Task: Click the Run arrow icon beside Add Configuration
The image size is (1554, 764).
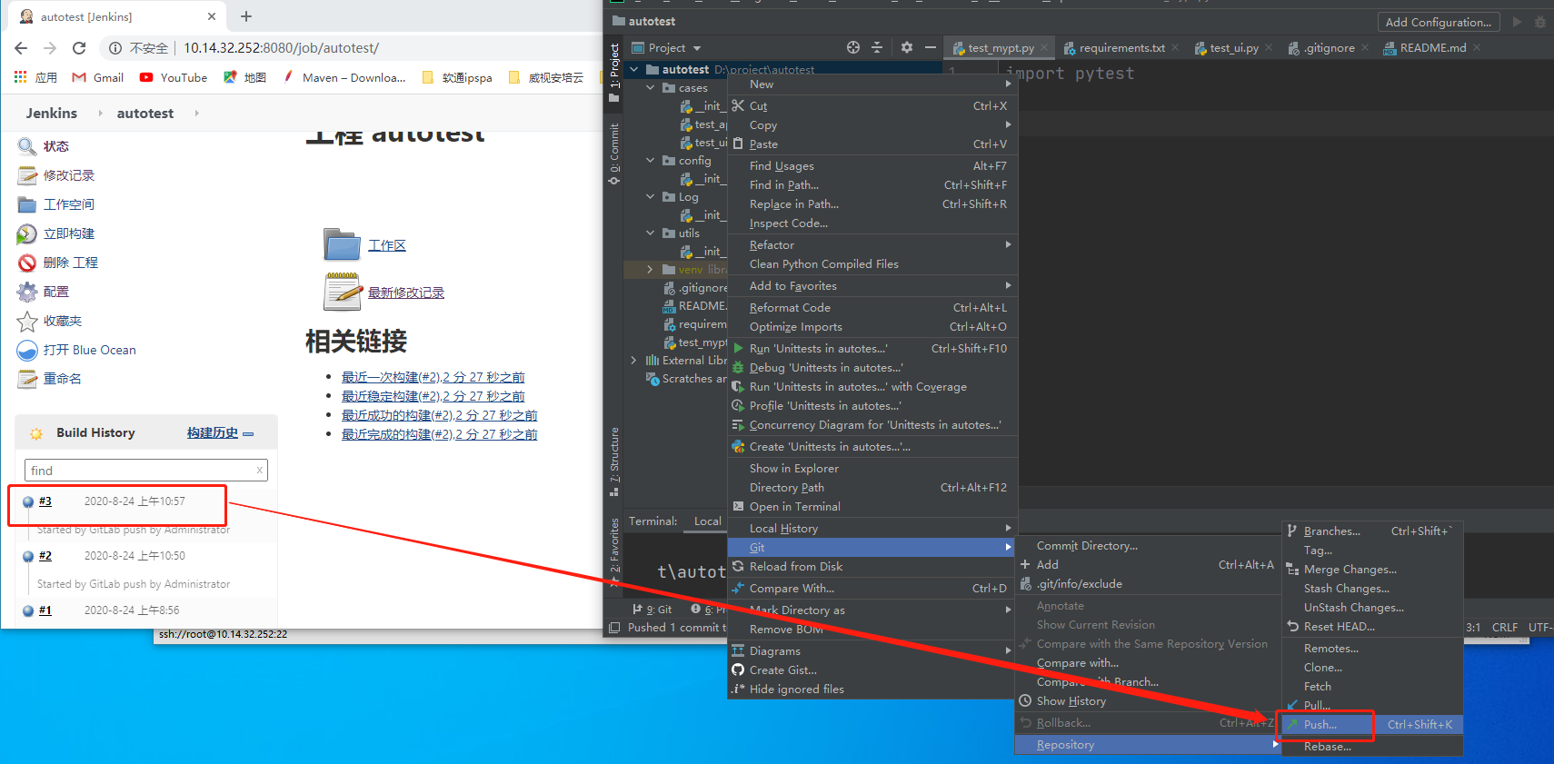Action: (1517, 22)
